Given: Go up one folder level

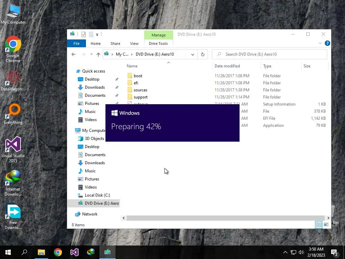Looking at the screenshot, I should pos(98,54).
